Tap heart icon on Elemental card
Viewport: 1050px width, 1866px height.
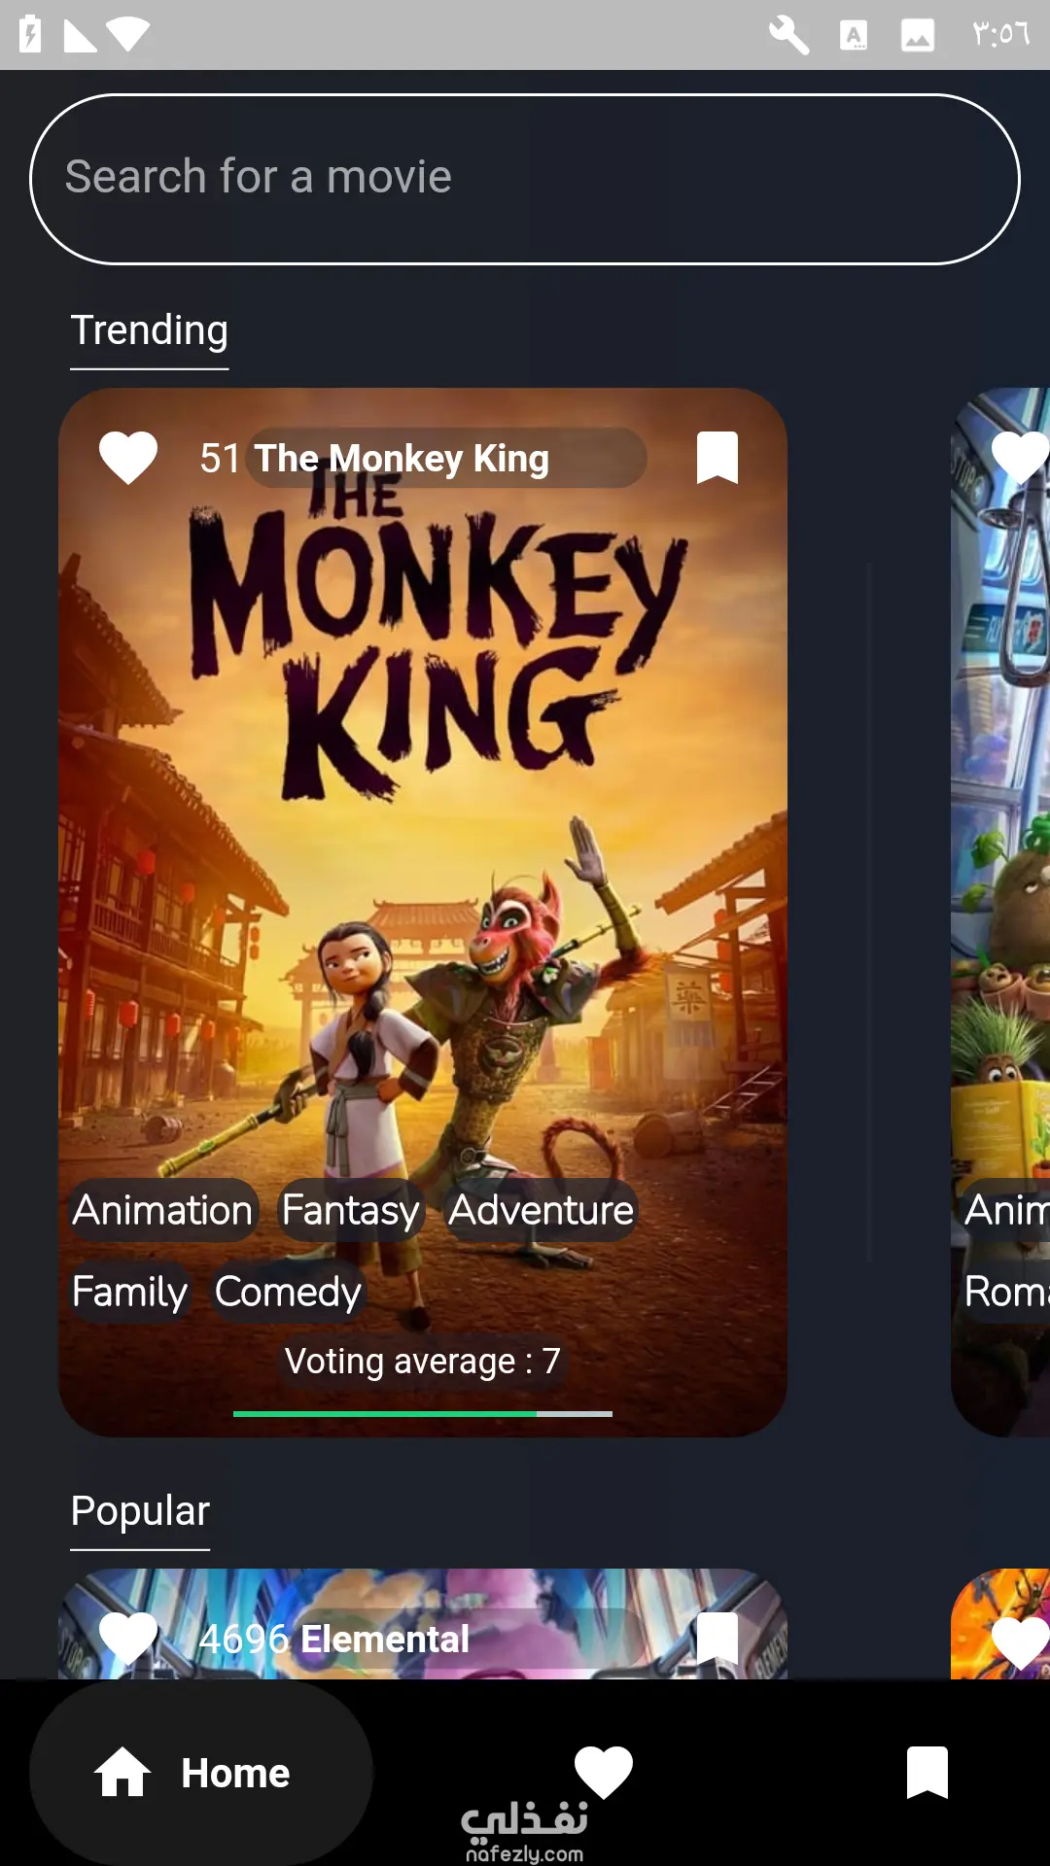[128, 1639]
